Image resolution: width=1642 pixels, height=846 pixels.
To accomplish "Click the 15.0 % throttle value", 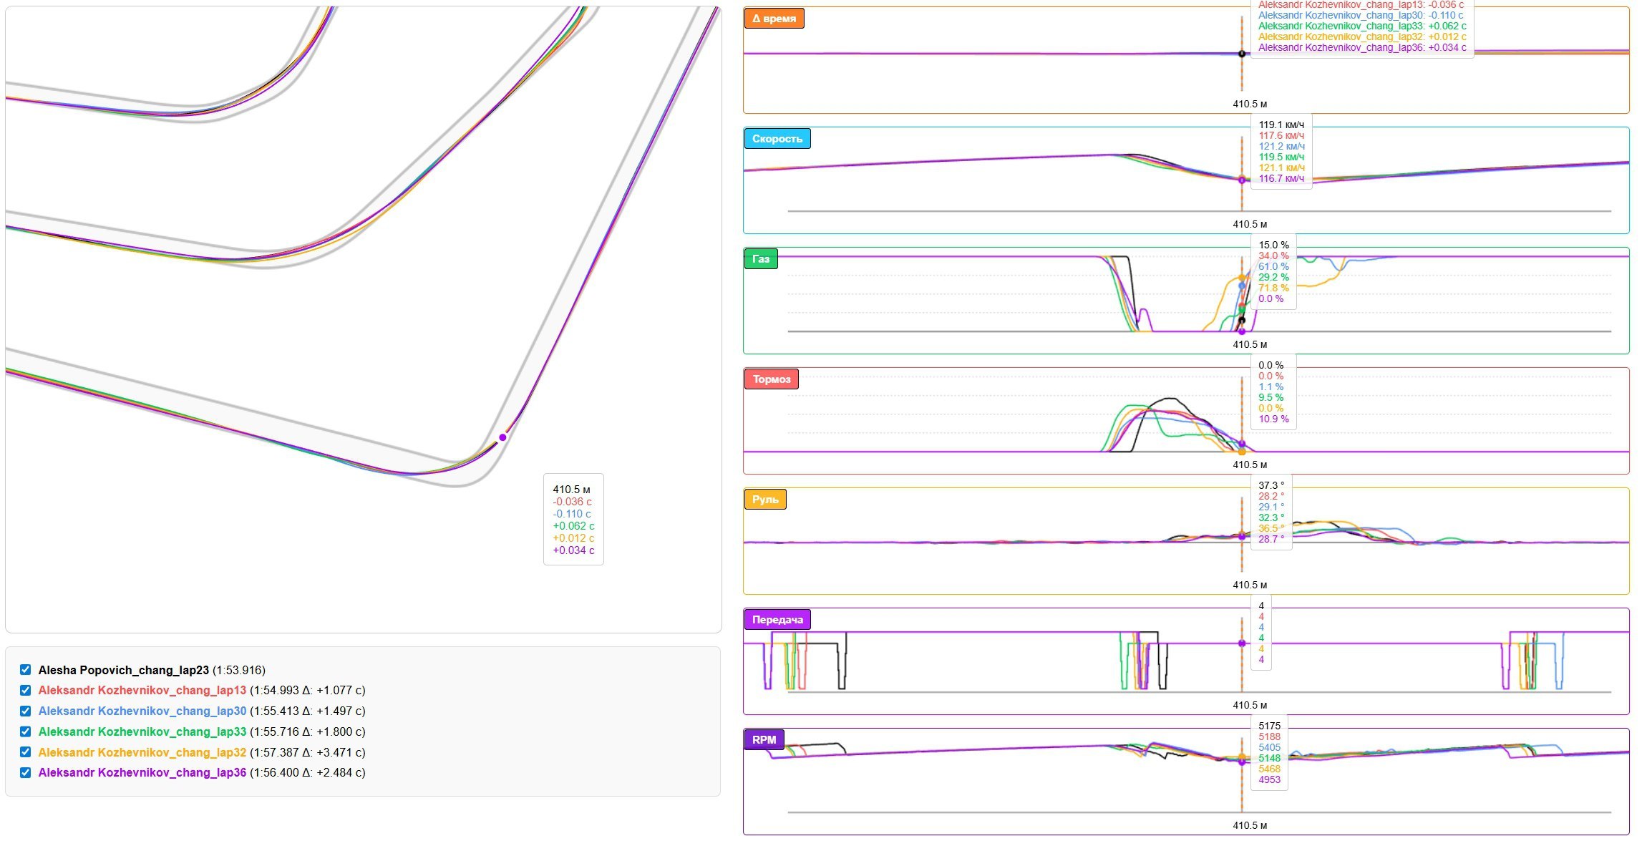I will coord(1273,245).
